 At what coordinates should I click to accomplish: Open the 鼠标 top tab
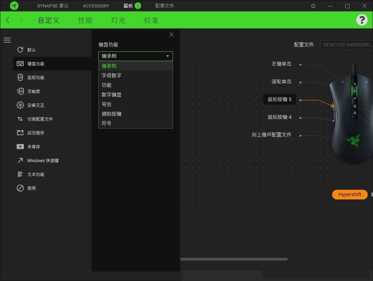click(x=128, y=6)
